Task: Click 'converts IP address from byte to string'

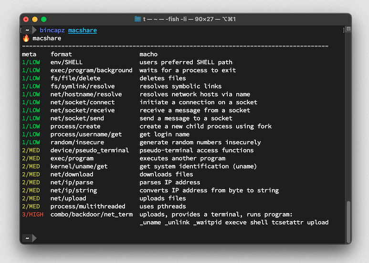Action: click(x=209, y=190)
